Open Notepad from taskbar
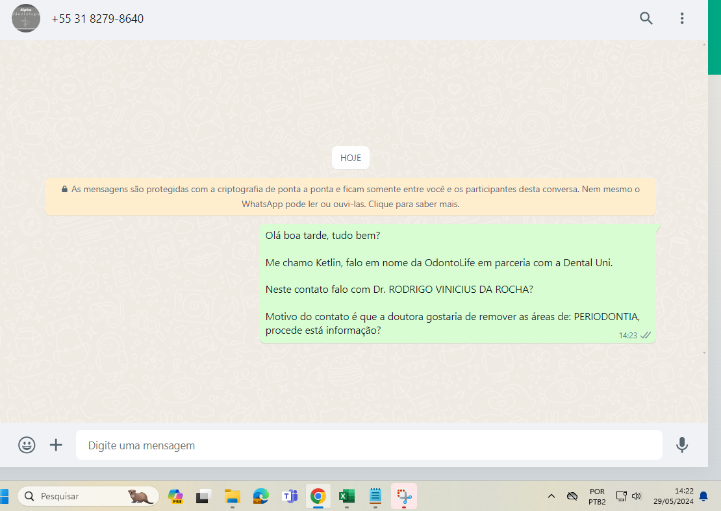The width and height of the screenshot is (721, 511). (x=375, y=496)
